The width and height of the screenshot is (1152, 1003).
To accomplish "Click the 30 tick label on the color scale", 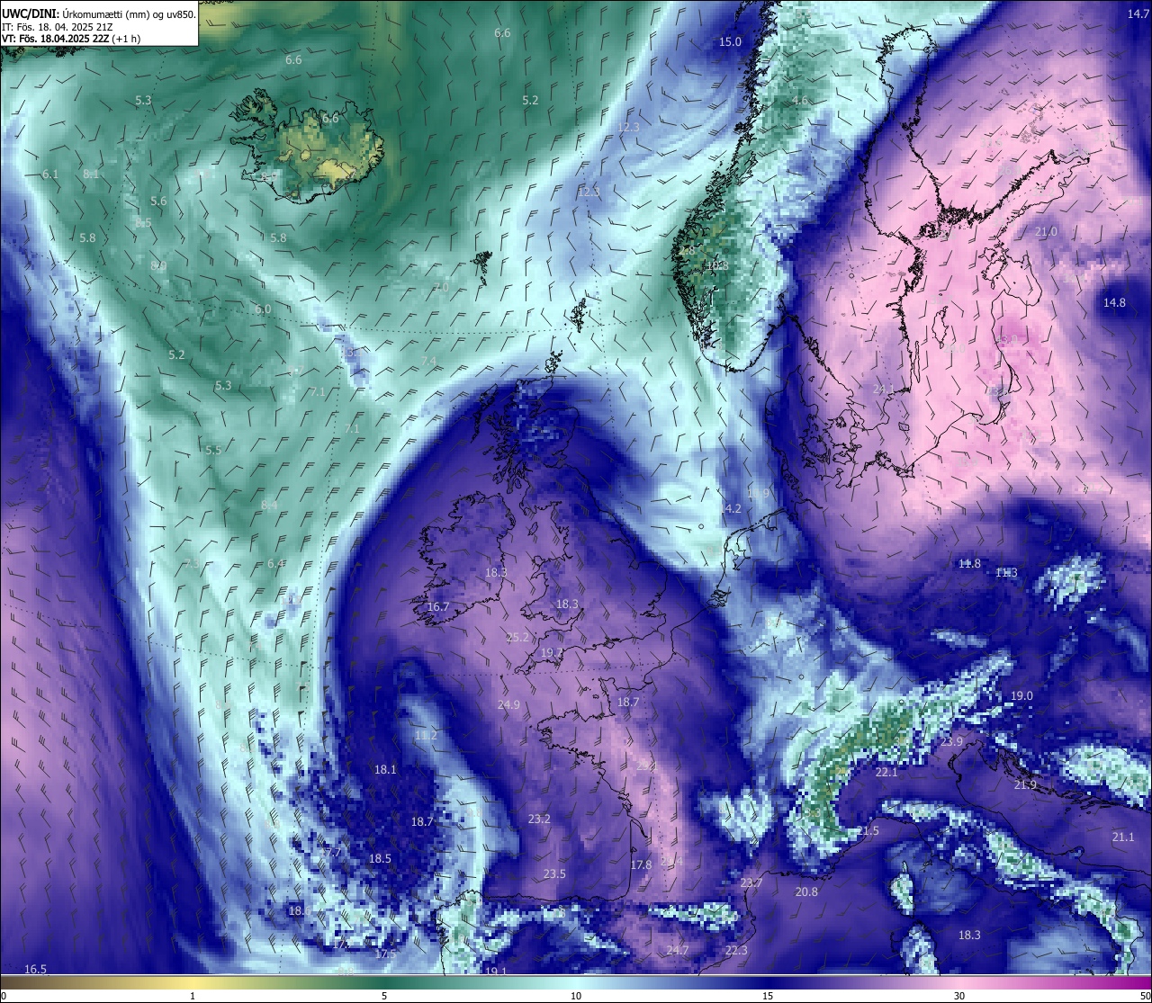I will (x=959, y=996).
